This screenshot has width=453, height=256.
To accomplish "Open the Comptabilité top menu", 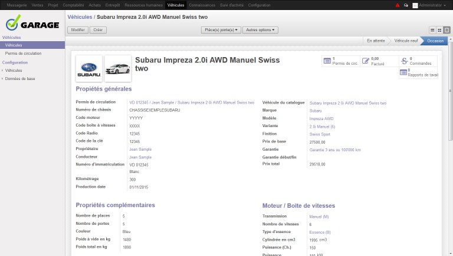I will tap(73, 5).
